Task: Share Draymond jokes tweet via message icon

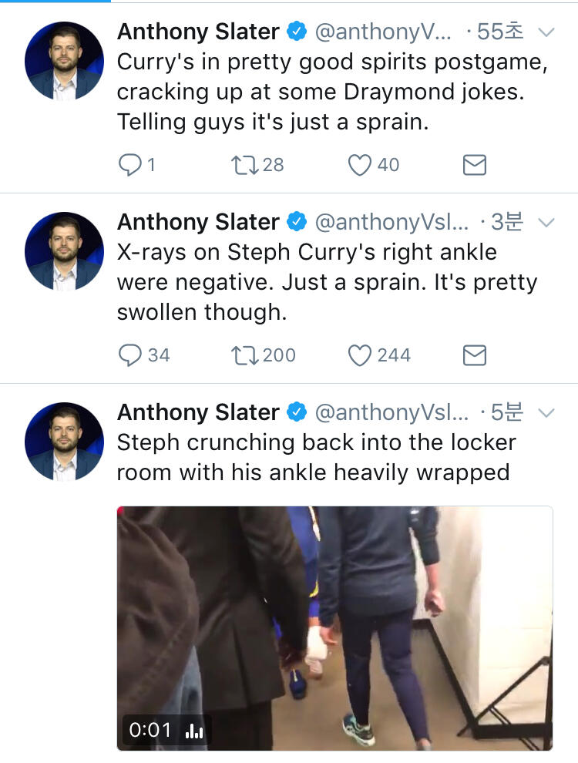Action: (x=474, y=165)
